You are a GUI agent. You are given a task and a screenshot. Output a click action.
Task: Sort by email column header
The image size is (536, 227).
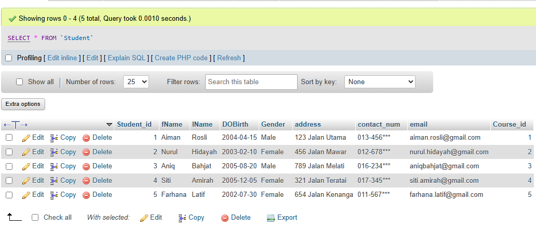(x=419, y=125)
